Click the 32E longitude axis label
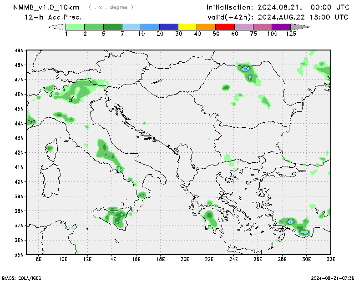 [x=331, y=260]
